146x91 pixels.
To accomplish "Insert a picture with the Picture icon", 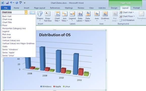I will (x=32, y=13).
